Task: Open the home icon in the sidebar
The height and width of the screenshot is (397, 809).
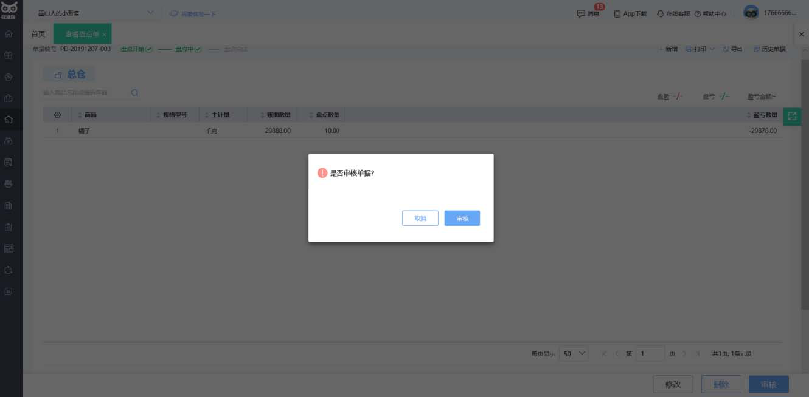Action: tap(9, 34)
